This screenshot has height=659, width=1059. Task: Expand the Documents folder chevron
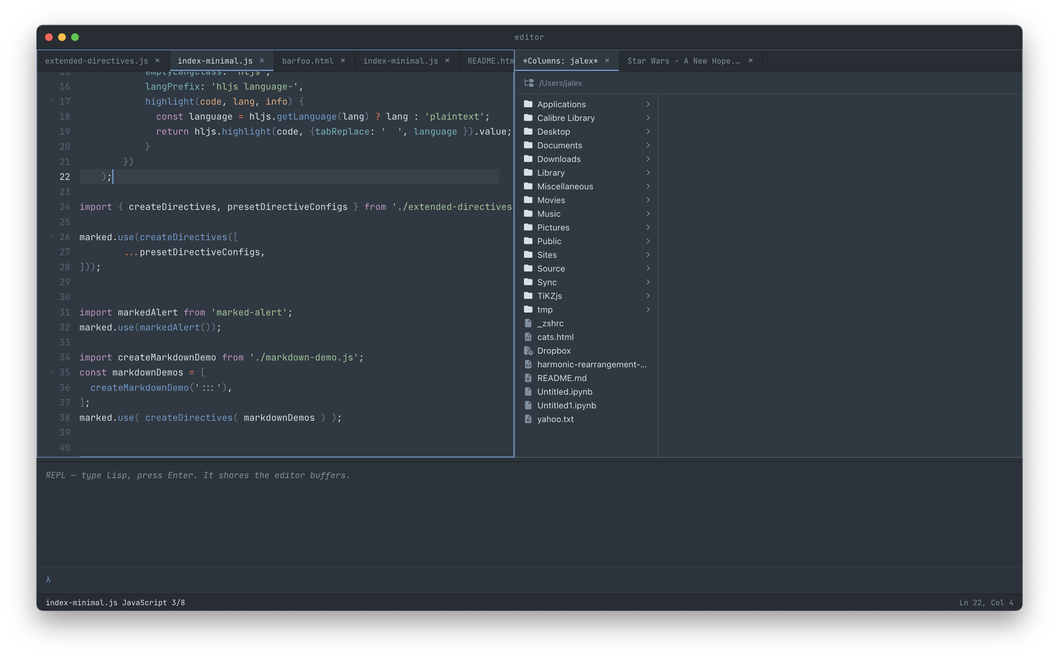648,145
